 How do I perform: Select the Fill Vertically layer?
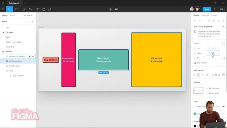[18, 66]
